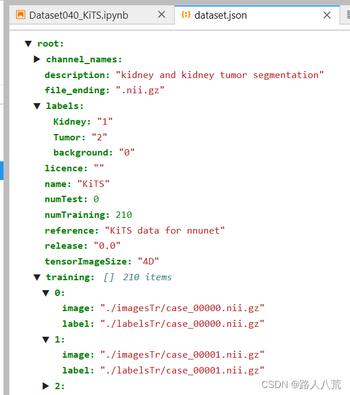Expand the channel_names node
Viewport: 350px width, 395px height.
pyautogui.click(x=37, y=59)
